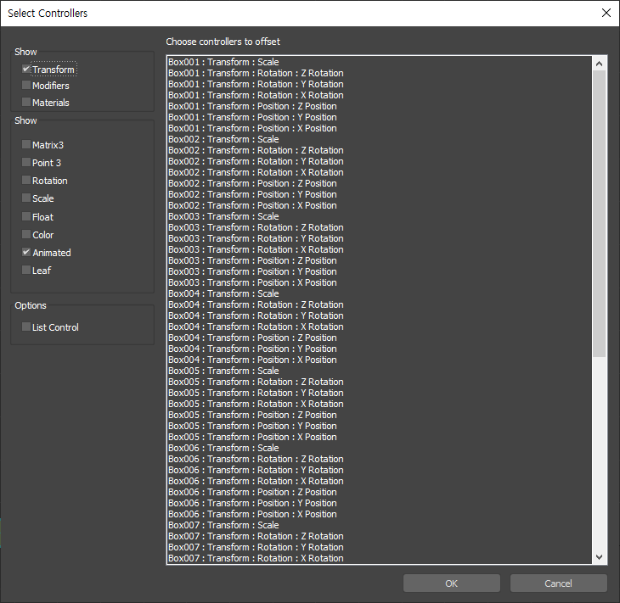Image resolution: width=620 pixels, height=603 pixels.
Task: Check the Matrix3 filter
Action: point(26,144)
